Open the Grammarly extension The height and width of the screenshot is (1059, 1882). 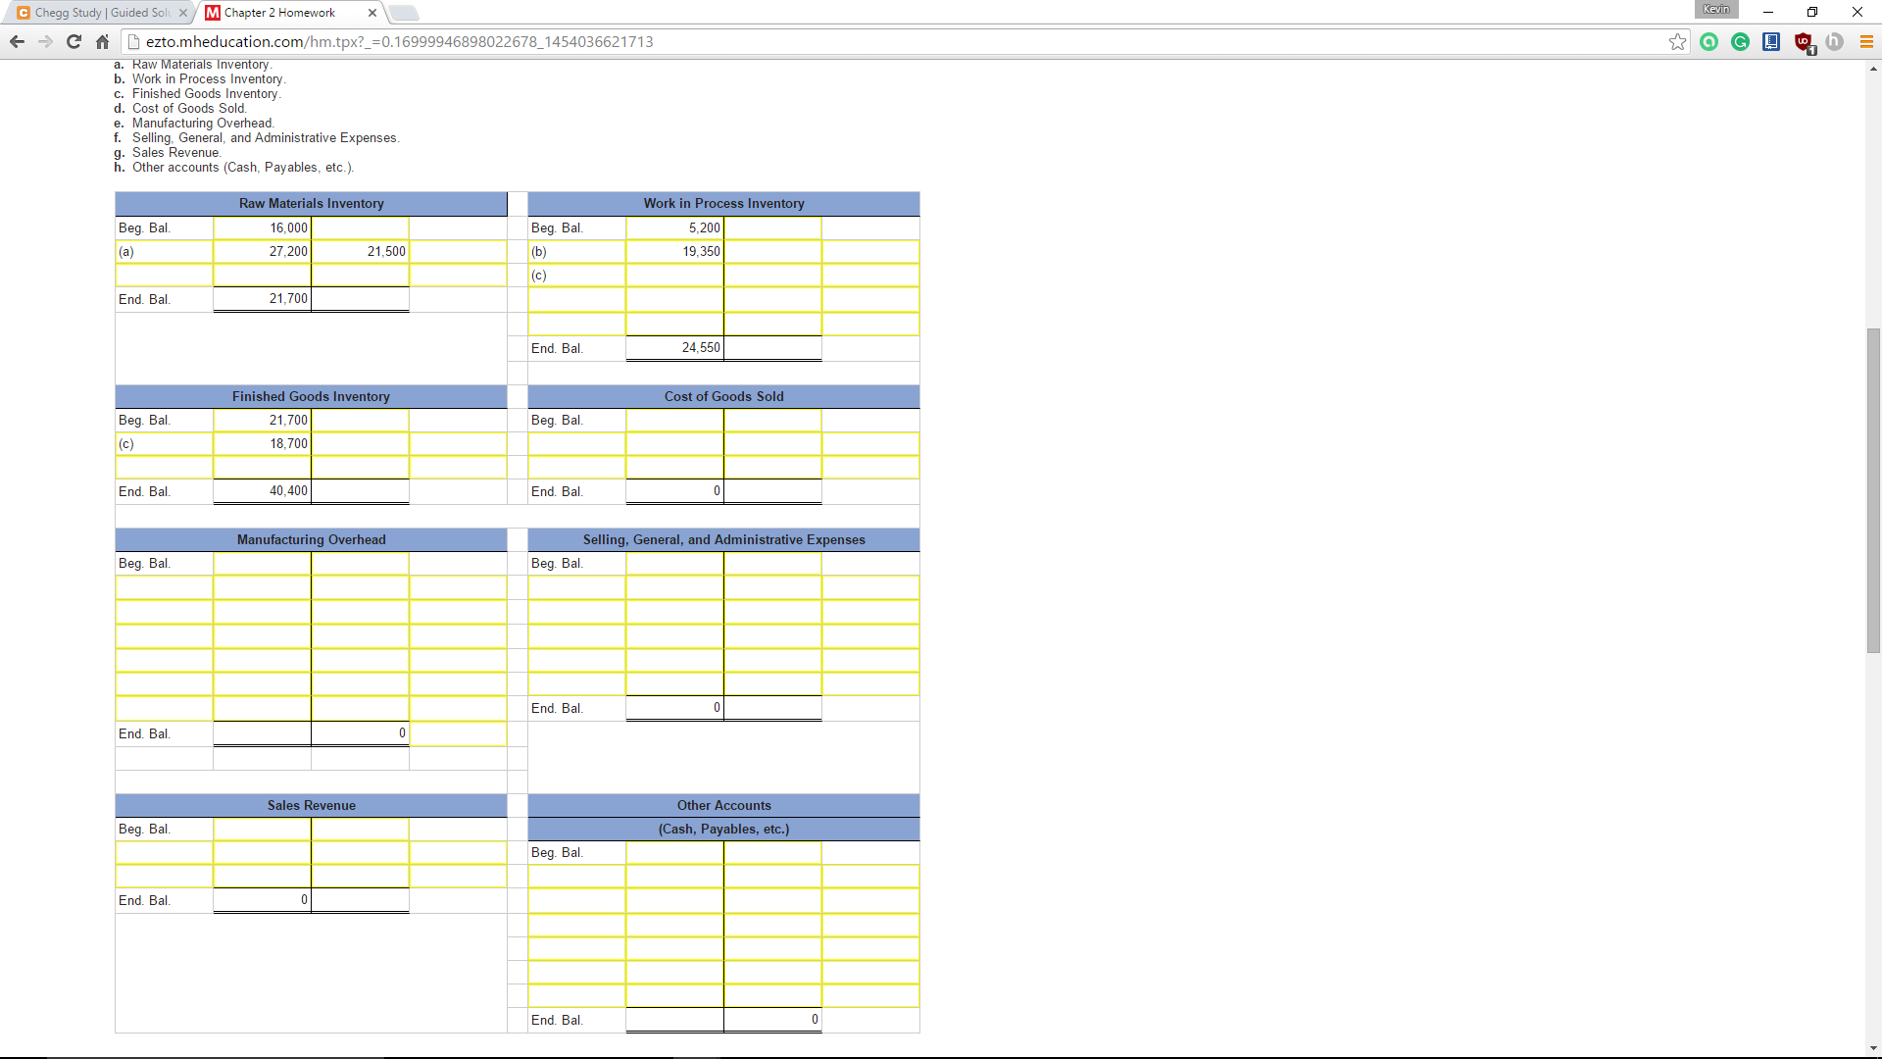point(1740,41)
